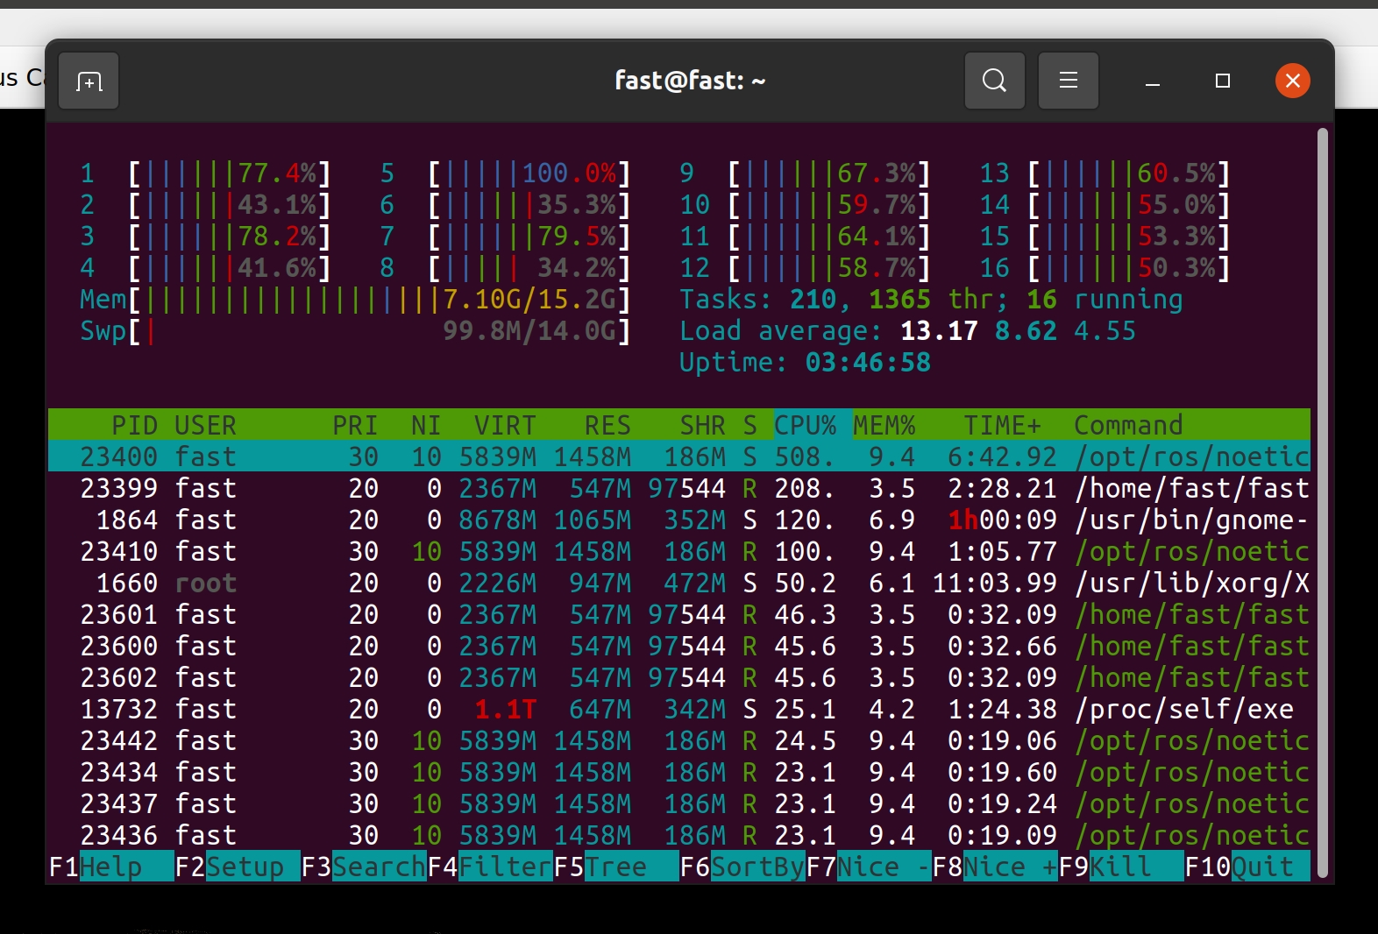1378x934 pixels.
Task: Open F2 Setup in htop footer
Action: tap(238, 867)
